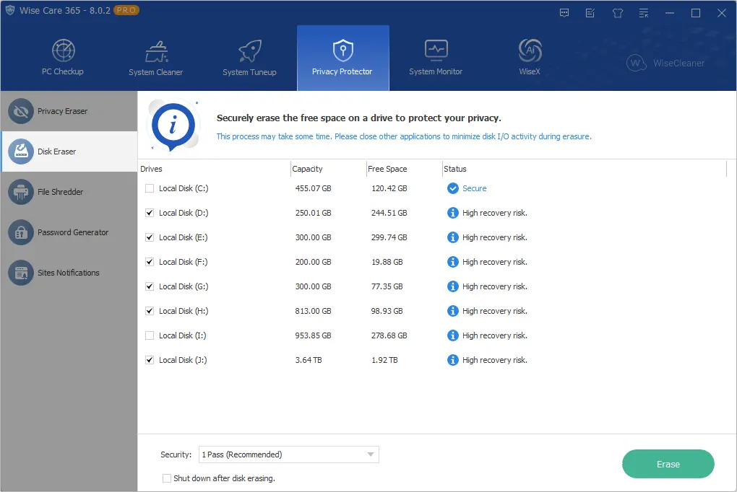Click the 250.01 GB capacity value
This screenshot has height=492, width=737.
point(313,213)
